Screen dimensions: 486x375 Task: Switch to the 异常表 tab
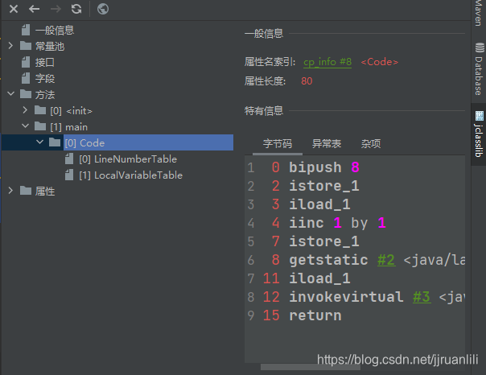pos(327,144)
